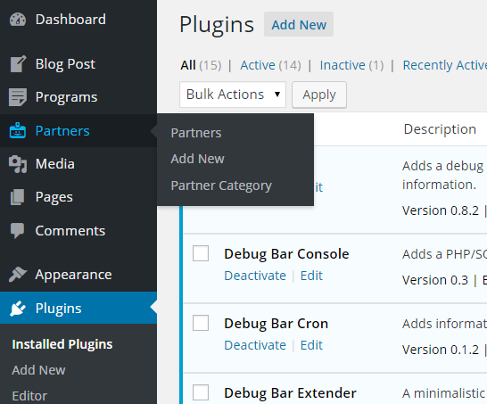The height and width of the screenshot is (404, 487).
Task: Select the Partners sidebar menu
Action: click(x=78, y=130)
